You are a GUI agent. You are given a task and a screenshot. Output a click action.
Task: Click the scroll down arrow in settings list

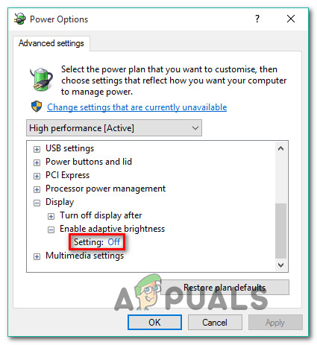pos(280,265)
